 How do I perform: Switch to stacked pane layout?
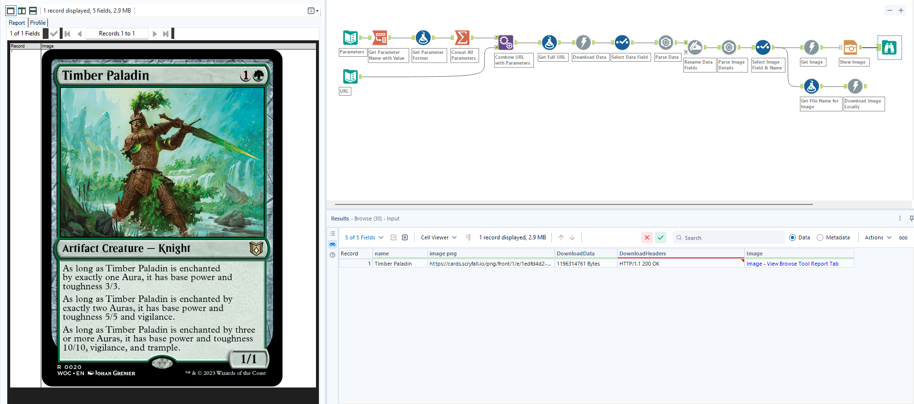pos(33,11)
